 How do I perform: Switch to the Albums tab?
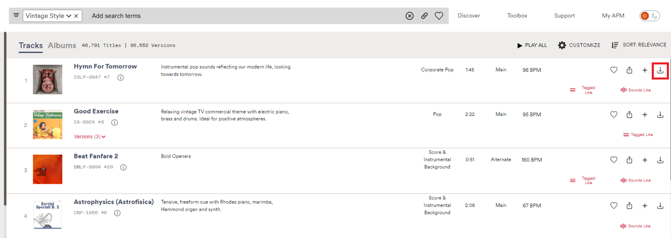point(62,45)
